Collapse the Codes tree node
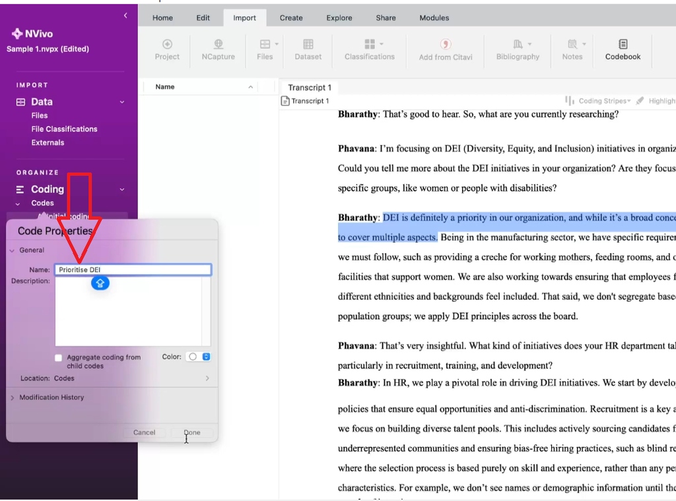The width and height of the screenshot is (676, 501). (18, 204)
